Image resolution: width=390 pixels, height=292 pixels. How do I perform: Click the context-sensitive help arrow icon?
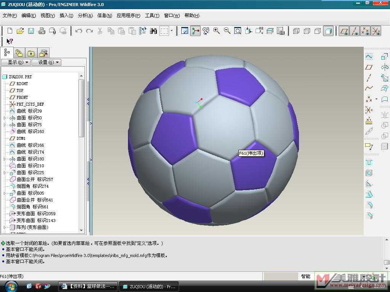click(x=10, y=41)
